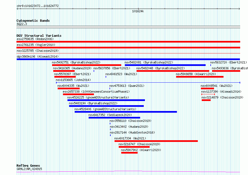Click the red bar under esv2657338
Screen dimensions: 248x175
(79, 94)
